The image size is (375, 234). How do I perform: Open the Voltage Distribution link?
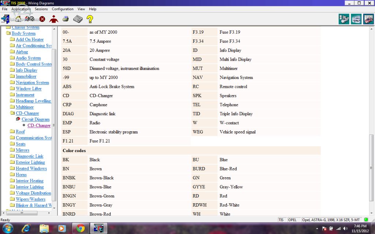tap(33, 193)
